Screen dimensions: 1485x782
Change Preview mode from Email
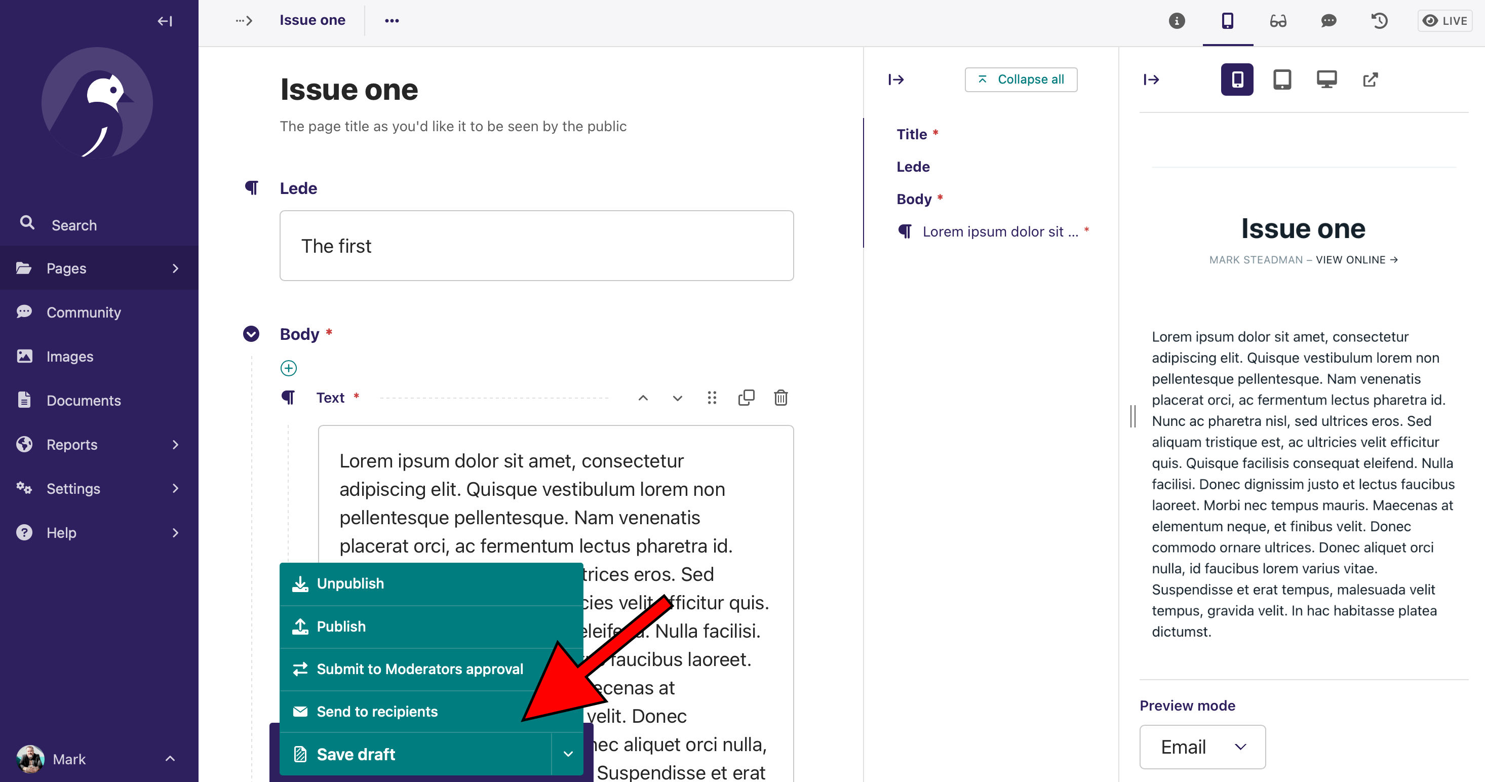(x=1202, y=747)
